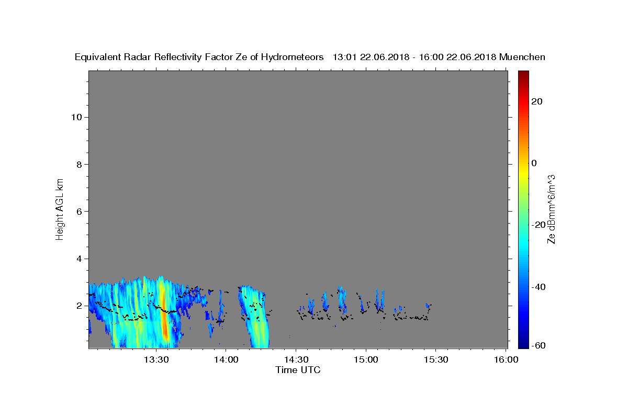Image resolution: width=628 pixels, height=418 pixels.
Task: Click the '16:00' time tick label
Action: (506, 359)
